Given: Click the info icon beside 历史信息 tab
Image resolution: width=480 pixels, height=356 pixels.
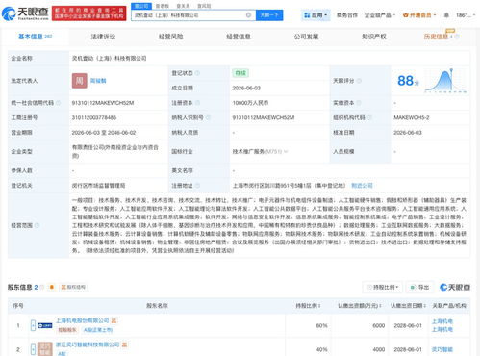Looking at the screenshot, I should [x=457, y=37].
